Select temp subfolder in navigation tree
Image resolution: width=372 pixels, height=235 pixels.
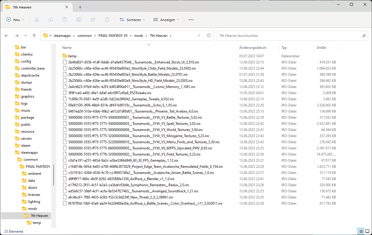[37, 223]
